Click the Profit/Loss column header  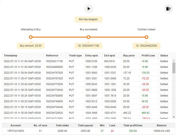tap(148, 56)
